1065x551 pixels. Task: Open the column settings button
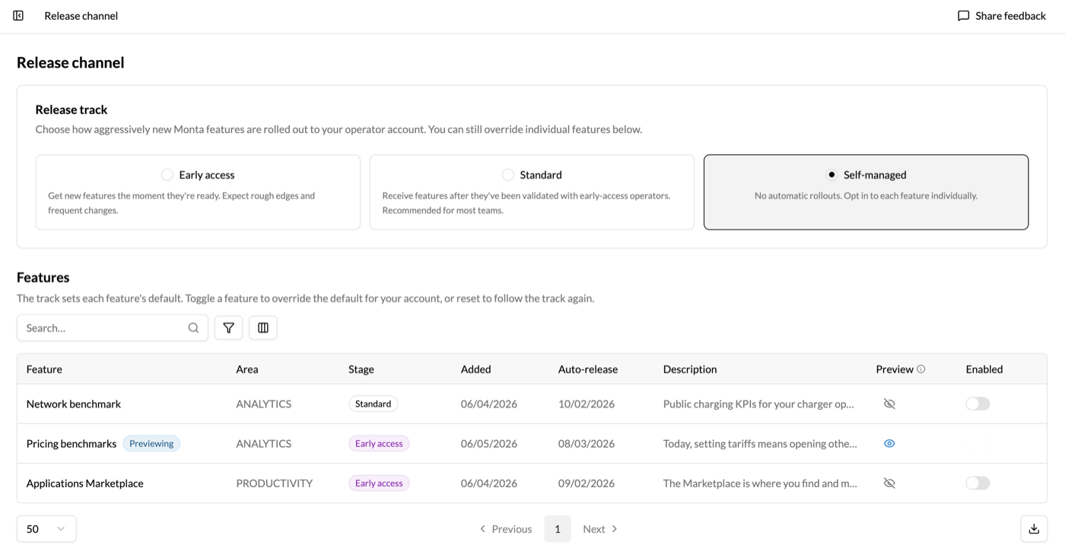[x=263, y=328]
